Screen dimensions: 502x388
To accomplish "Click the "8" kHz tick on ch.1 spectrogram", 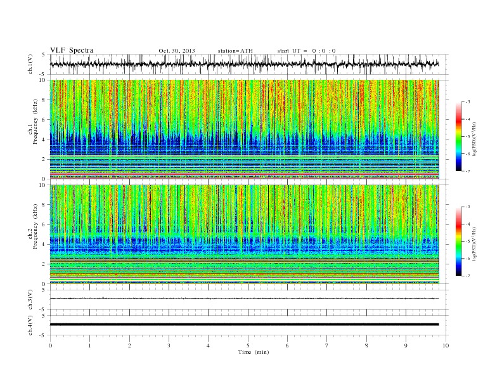I will [x=44, y=100].
